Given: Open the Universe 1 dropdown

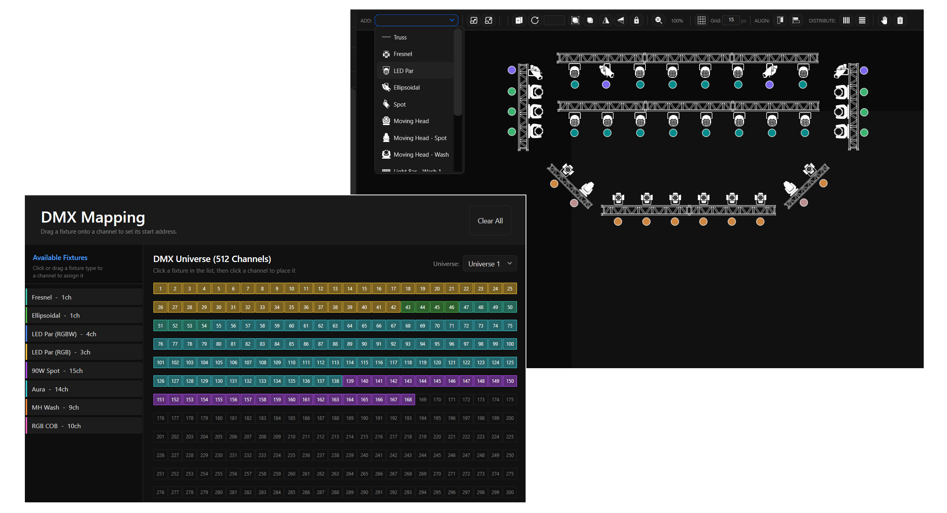Looking at the screenshot, I should click(x=490, y=264).
